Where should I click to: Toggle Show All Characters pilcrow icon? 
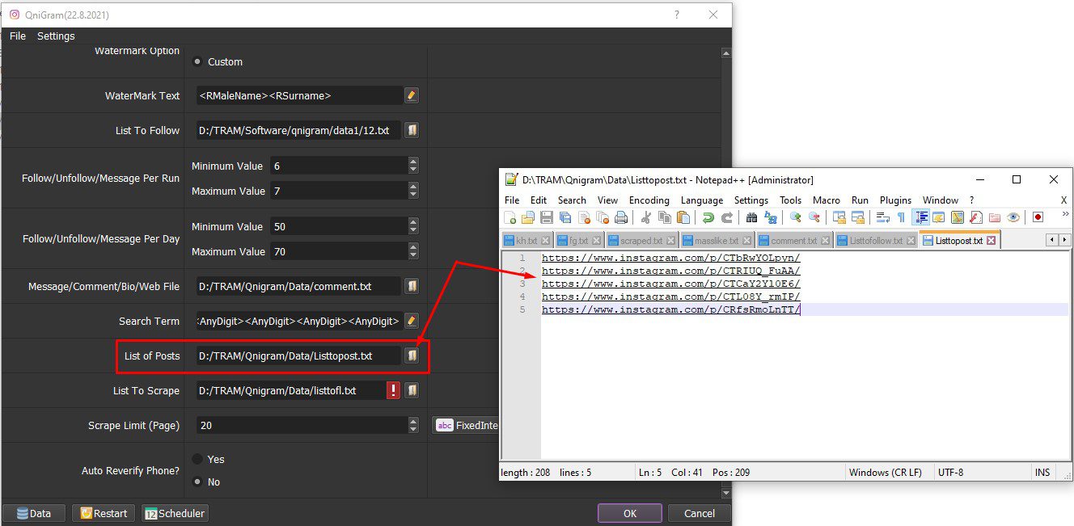click(901, 217)
